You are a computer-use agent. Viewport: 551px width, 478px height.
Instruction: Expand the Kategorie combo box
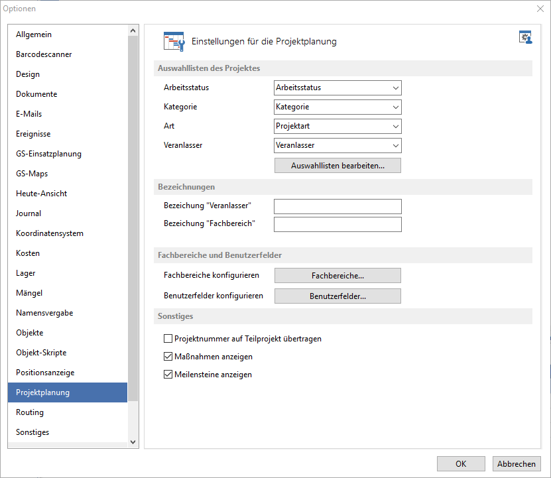tap(337, 107)
